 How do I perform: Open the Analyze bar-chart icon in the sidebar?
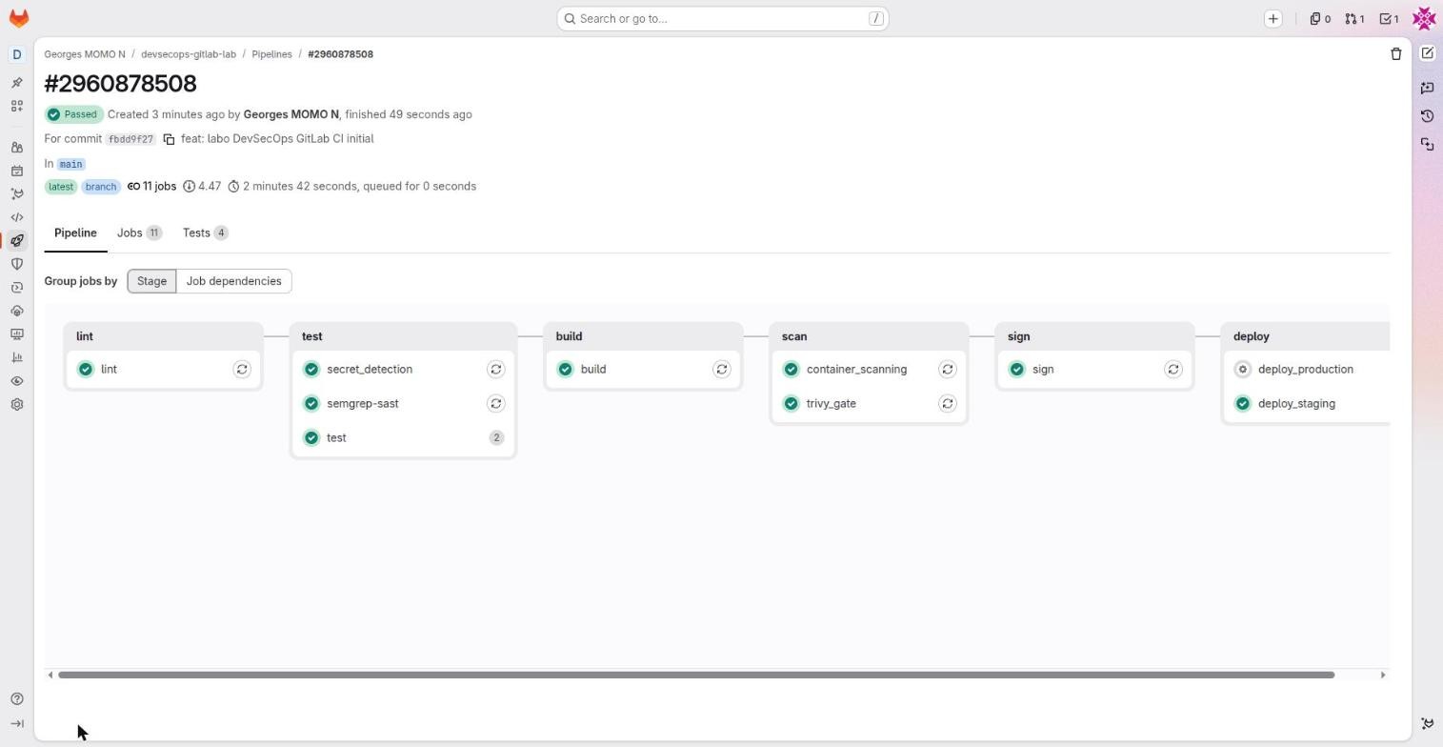[x=16, y=357]
